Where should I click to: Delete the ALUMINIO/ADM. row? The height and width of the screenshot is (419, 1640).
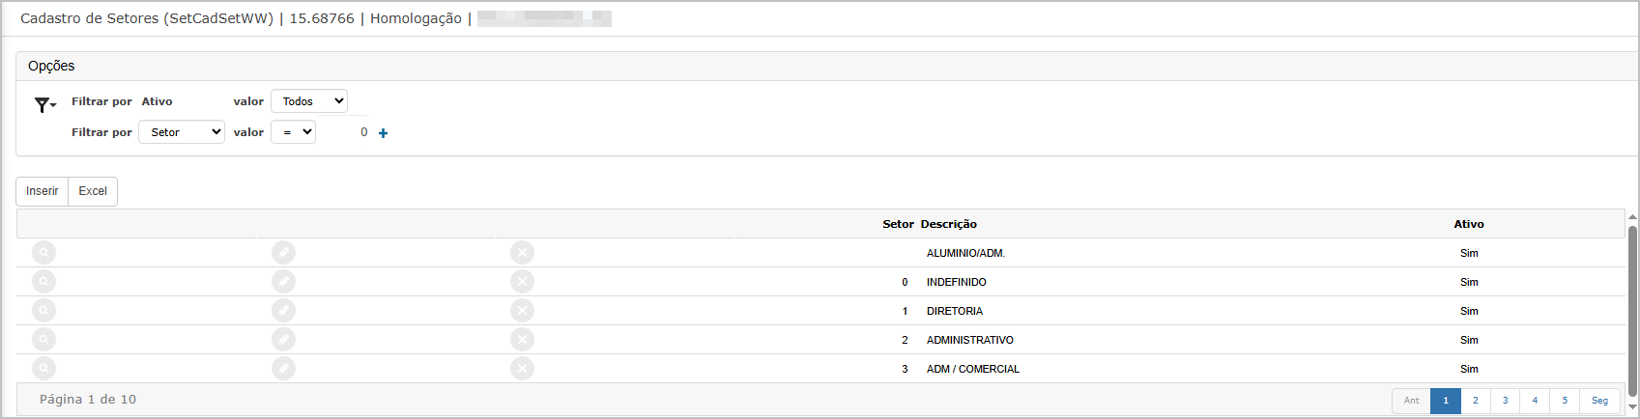tap(522, 253)
